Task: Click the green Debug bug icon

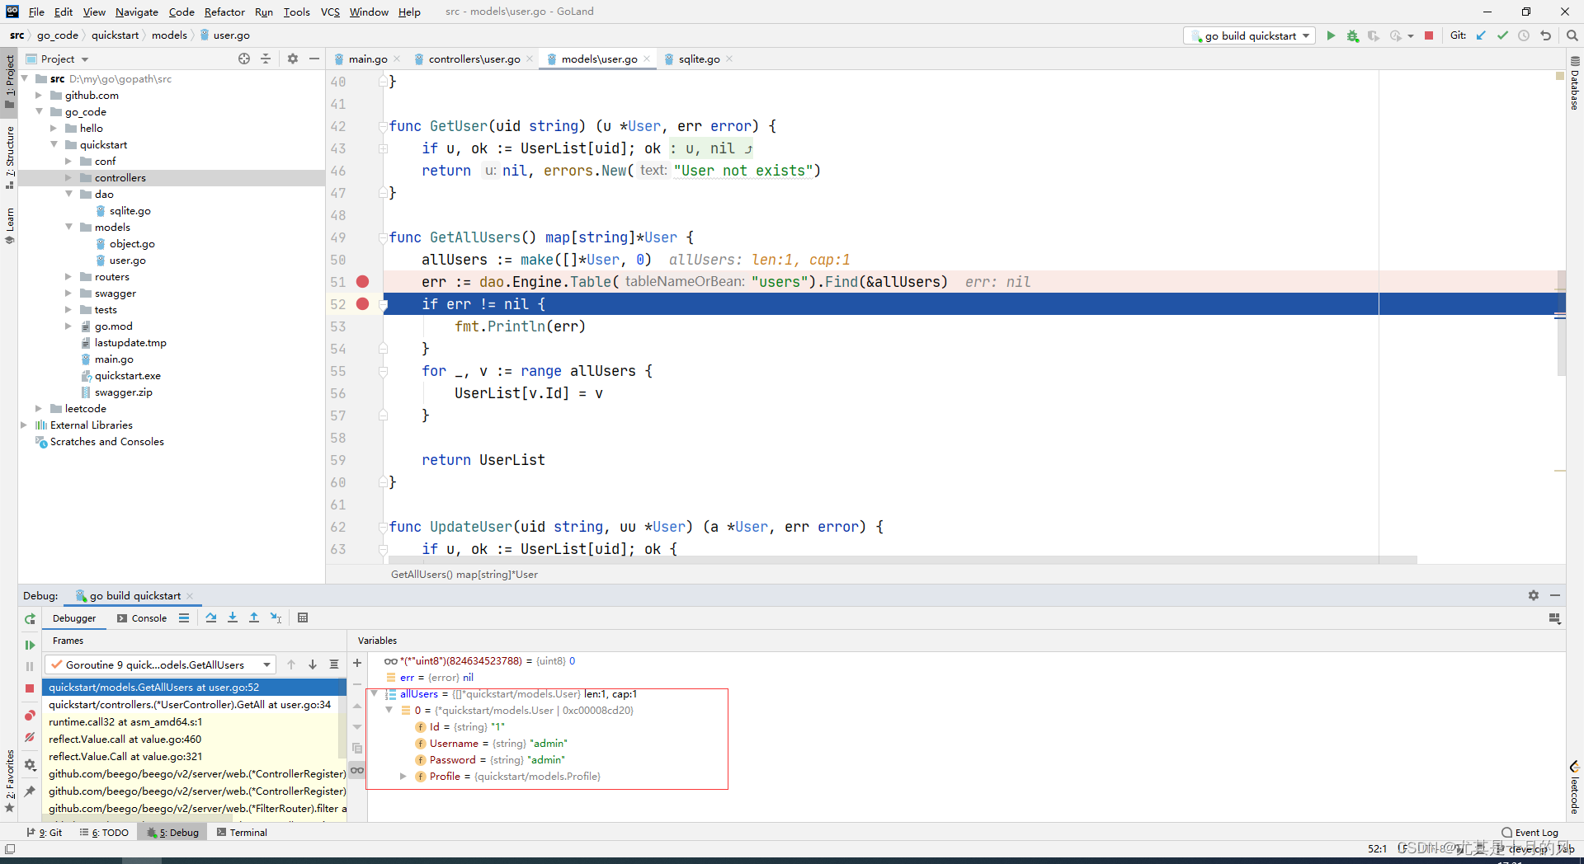Action: (x=1352, y=35)
